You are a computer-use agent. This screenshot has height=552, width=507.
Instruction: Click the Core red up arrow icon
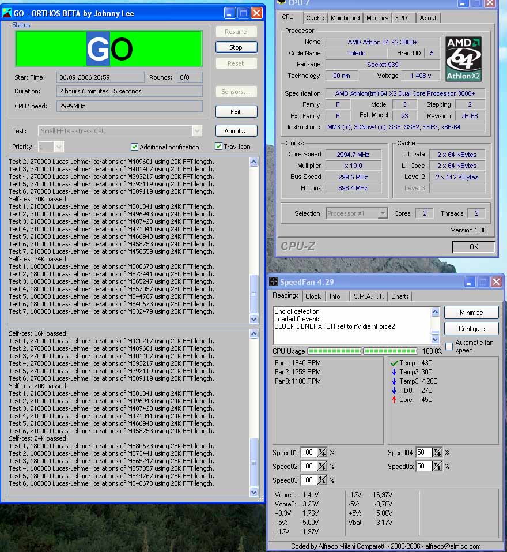click(394, 400)
